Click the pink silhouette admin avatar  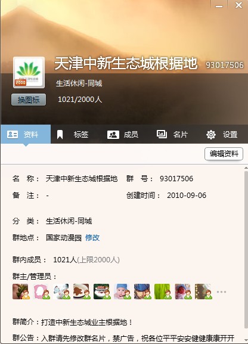tap(41, 292)
